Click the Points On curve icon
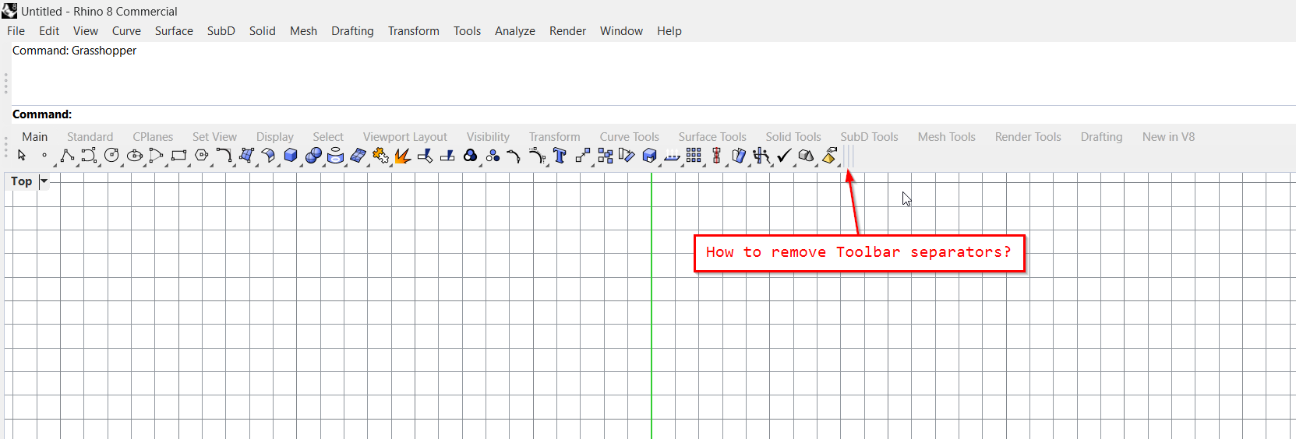The width and height of the screenshot is (1296, 439). tap(514, 156)
